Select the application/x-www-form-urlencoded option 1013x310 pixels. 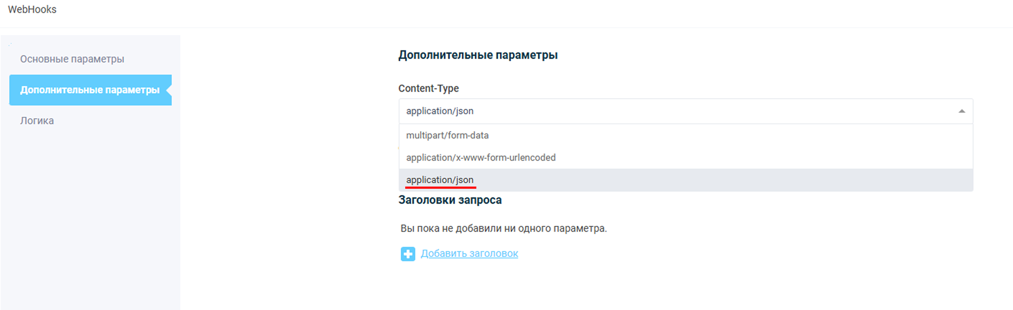pyautogui.click(x=481, y=158)
